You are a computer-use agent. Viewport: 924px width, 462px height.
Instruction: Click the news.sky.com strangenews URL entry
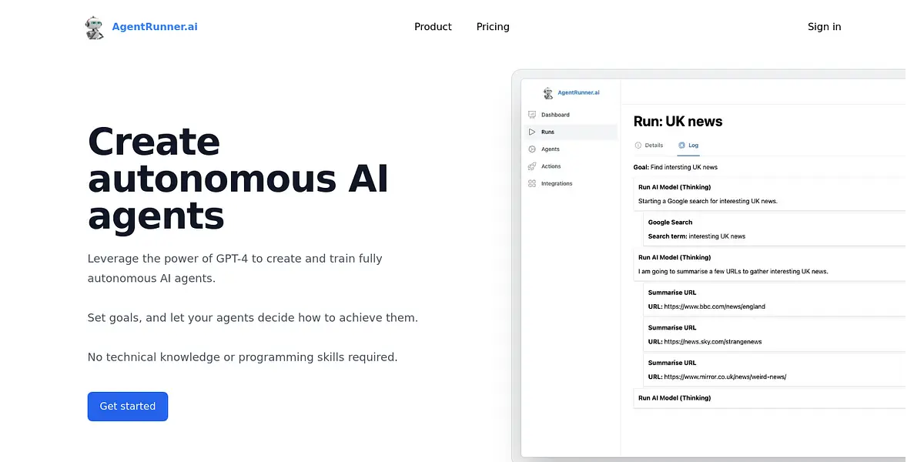tap(712, 342)
